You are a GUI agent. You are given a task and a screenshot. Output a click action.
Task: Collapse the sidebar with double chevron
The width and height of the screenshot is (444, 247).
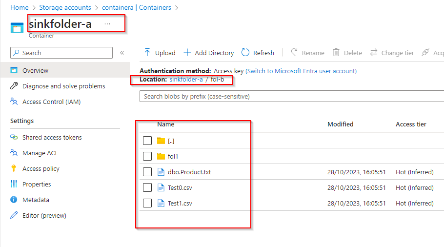122,53
